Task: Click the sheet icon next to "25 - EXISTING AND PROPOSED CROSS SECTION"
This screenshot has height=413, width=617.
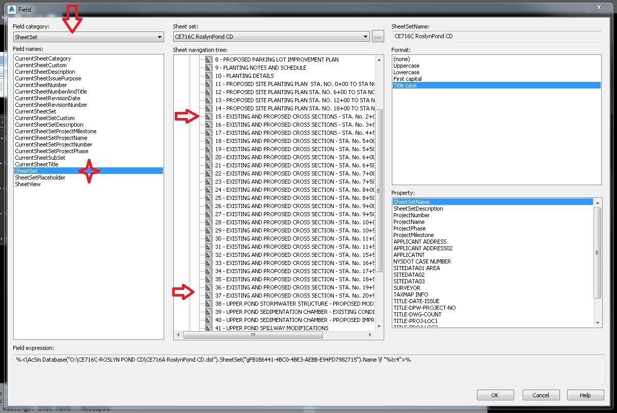Action: [208, 197]
